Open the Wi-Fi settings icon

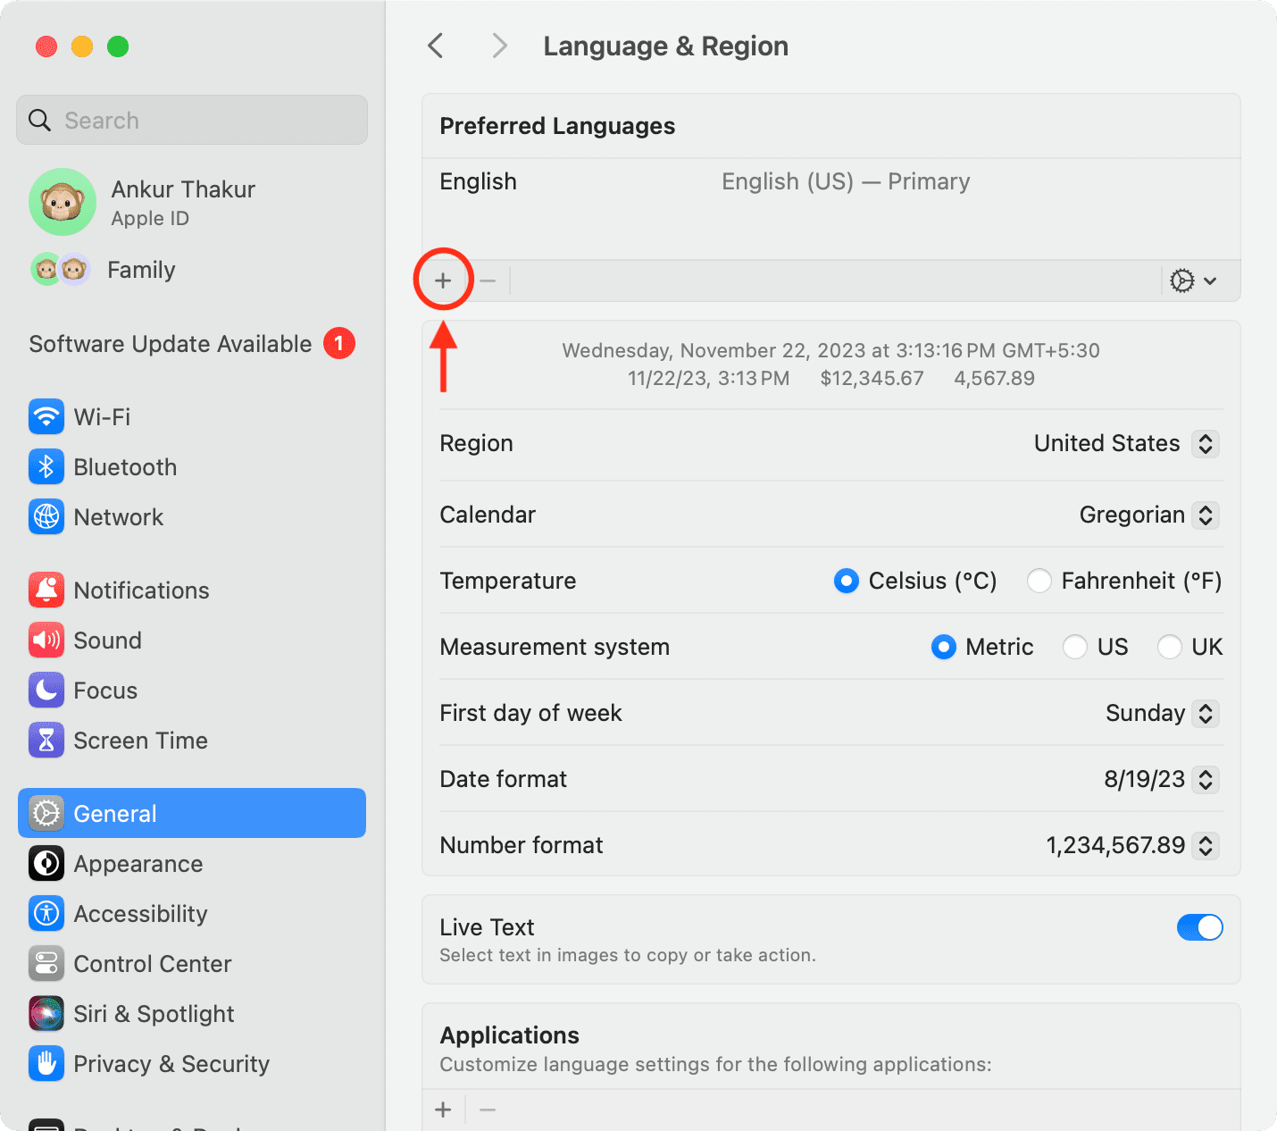click(x=46, y=416)
